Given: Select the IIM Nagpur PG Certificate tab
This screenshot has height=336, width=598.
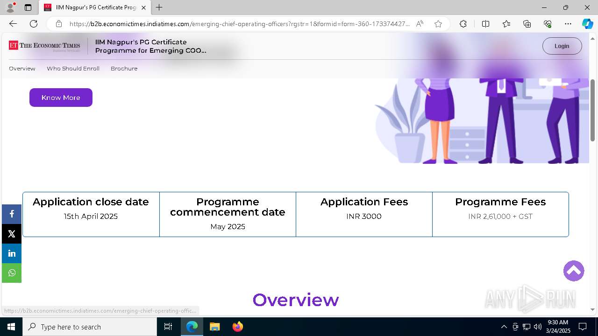Looking at the screenshot, I should tap(95, 7).
